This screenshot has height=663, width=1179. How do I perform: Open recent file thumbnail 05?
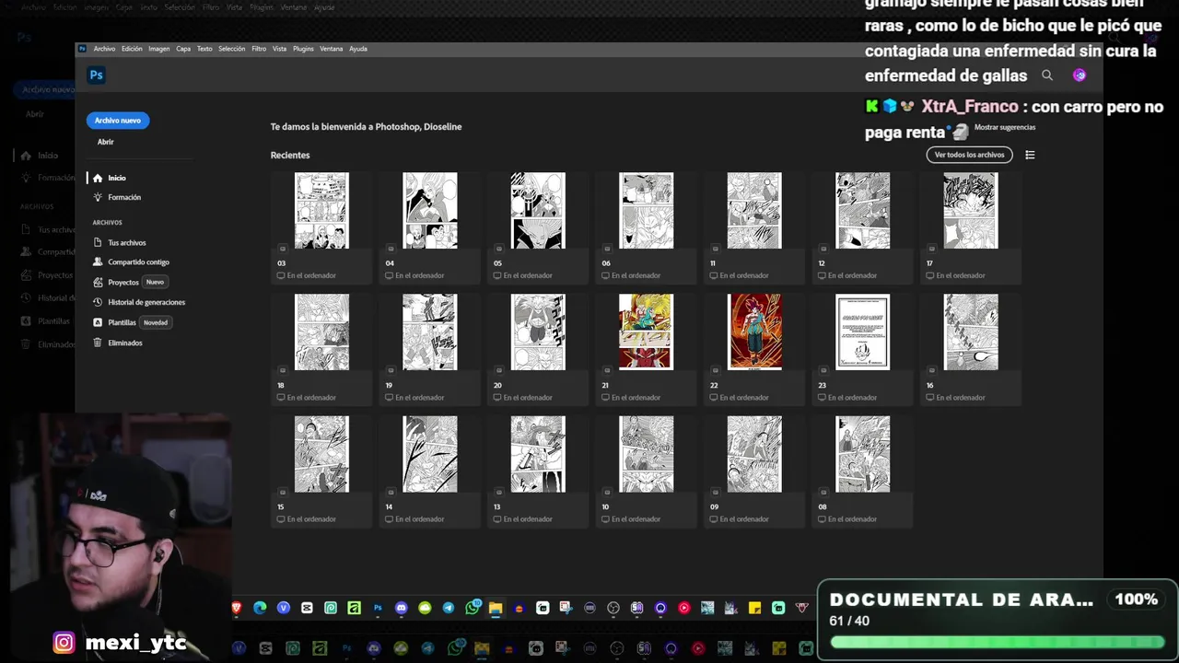coord(538,211)
